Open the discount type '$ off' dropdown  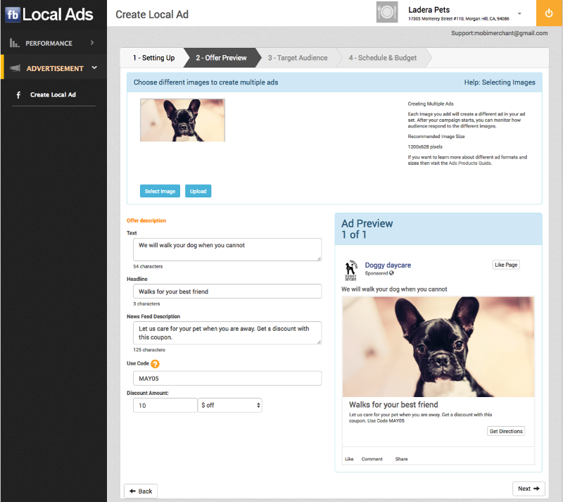[x=230, y=406]
